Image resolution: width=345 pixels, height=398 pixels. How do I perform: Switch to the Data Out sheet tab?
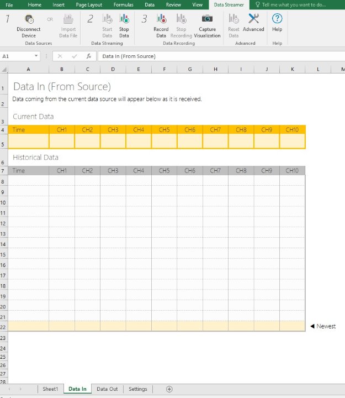[x=107, y=389]
